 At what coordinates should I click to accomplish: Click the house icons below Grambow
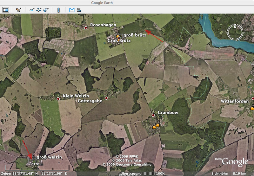[x=156, y=126]
